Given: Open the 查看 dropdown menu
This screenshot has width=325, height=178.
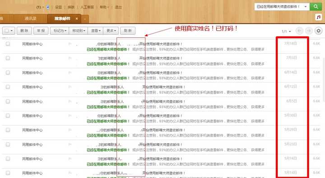Looking at the screenshot, I should click(x=96, y=31).
